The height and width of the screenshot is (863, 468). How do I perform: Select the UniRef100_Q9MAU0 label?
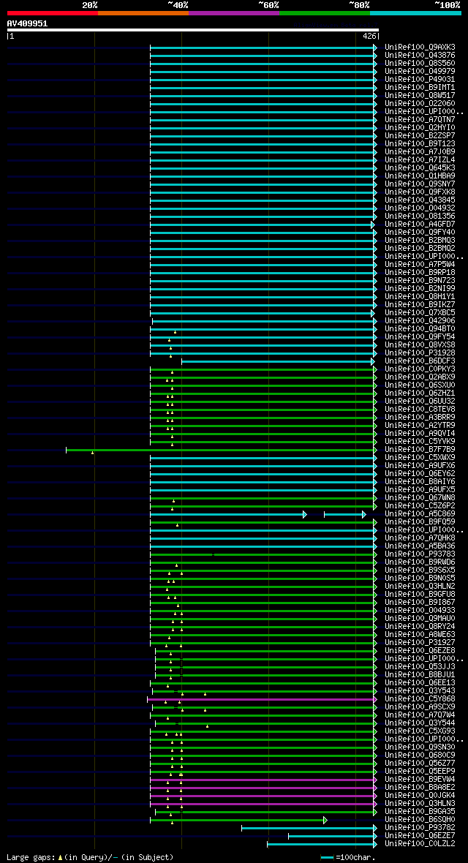coord(420,618)
